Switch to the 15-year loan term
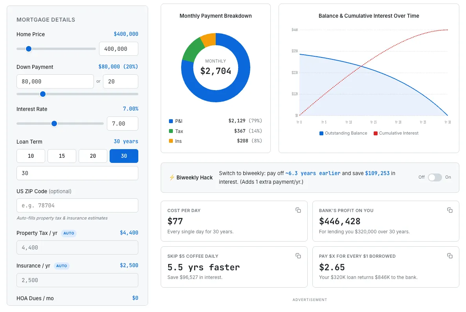466x312 pixels. pos(62,156)
